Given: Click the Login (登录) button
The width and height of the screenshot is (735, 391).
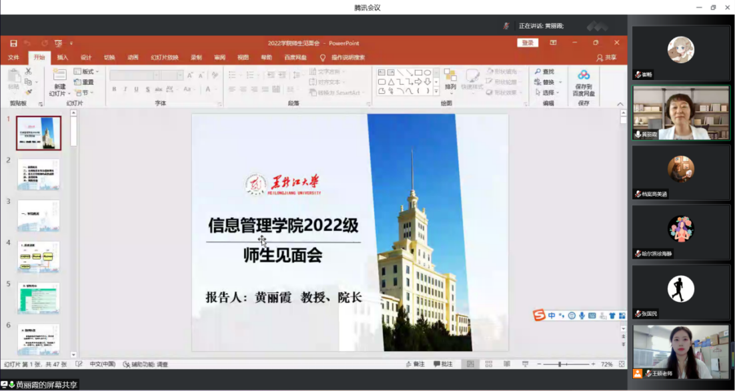Looking at the screenshot, I should pyautogui.click(x=528, y=43).
